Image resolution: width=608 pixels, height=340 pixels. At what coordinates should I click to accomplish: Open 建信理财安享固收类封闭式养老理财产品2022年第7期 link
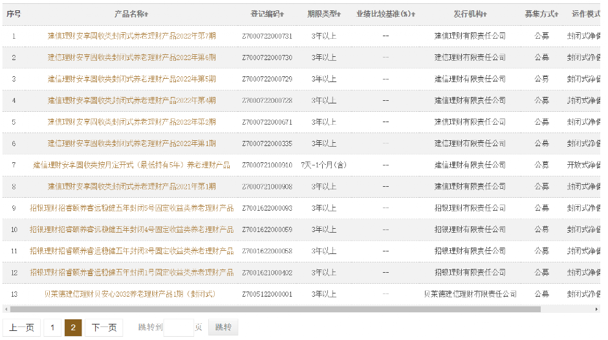click(131, 36)
